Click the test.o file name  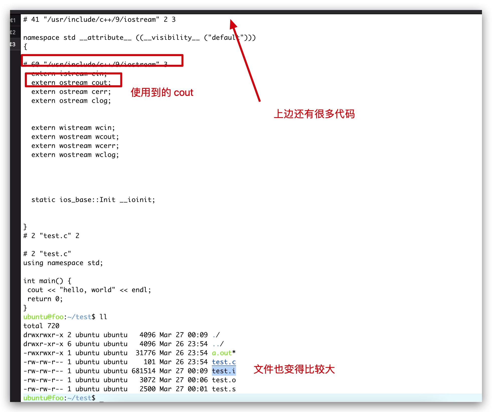click(224, 380)
